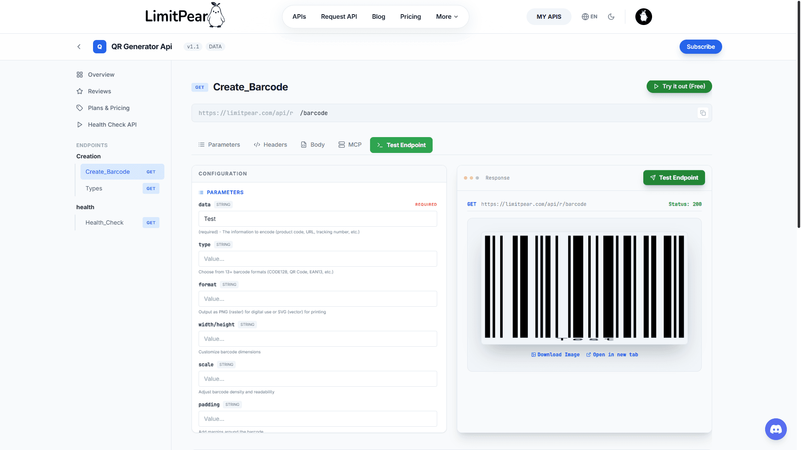Click the Subscribe button
801x450 pixels.
pyautogui.click(x=700, y=47)
